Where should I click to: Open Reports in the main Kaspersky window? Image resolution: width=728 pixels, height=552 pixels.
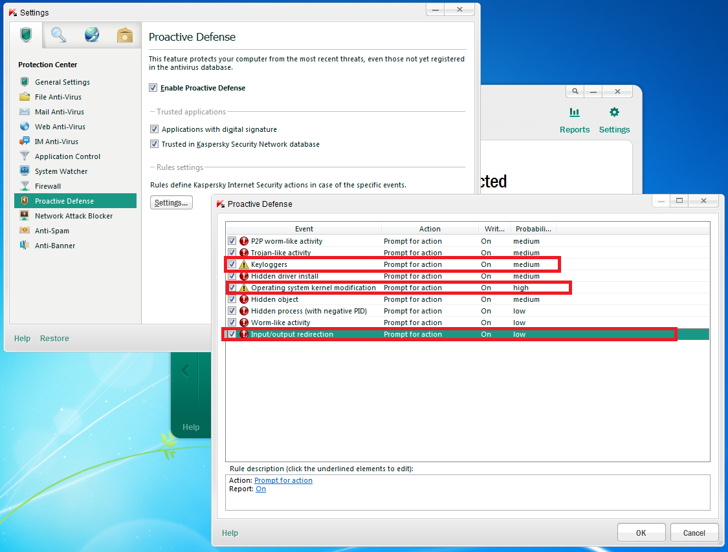coord(575,121)
